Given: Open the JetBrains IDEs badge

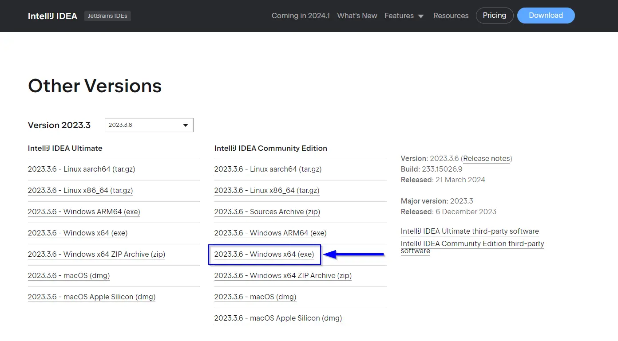Looking at the screenshot, I should (107, 16).
